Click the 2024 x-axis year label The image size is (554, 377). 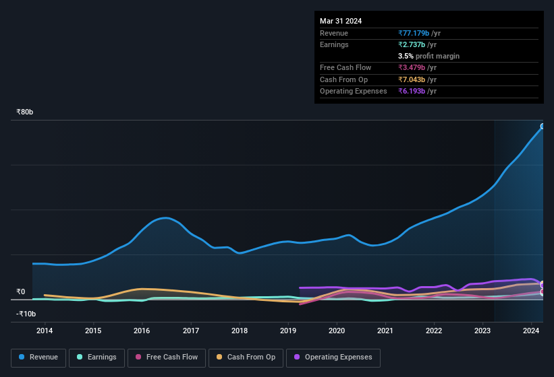point(531,331)
